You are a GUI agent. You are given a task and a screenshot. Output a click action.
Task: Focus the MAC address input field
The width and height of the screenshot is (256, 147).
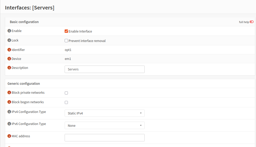coord(104,138)
